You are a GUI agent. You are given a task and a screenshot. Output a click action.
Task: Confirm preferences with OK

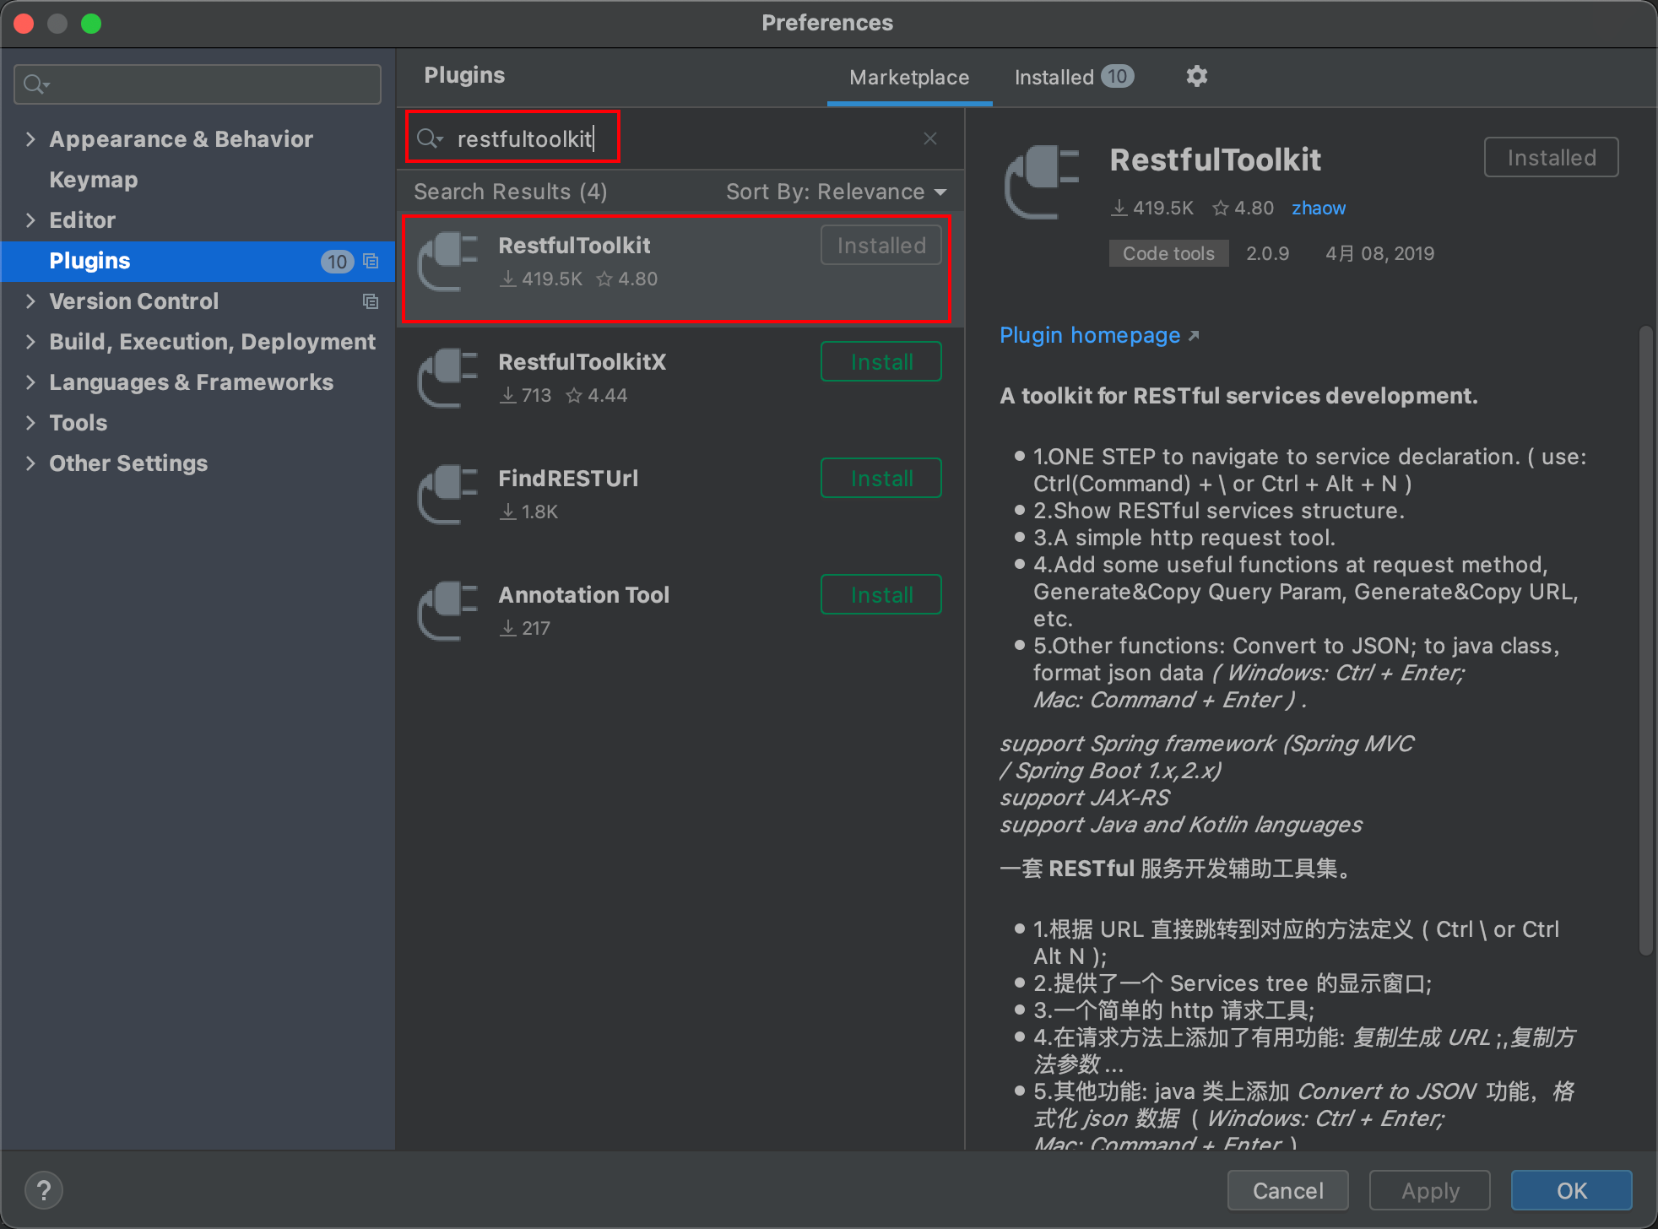(1571, 1190)
